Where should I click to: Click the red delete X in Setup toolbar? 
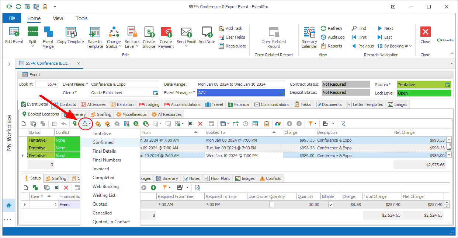coord(66,188)
